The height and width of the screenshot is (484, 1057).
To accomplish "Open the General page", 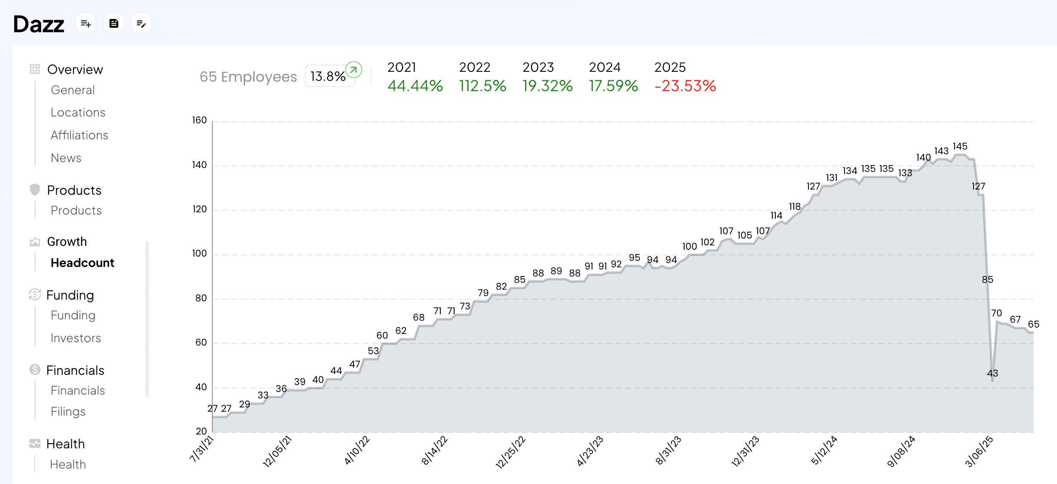I will tap(73, 90).
